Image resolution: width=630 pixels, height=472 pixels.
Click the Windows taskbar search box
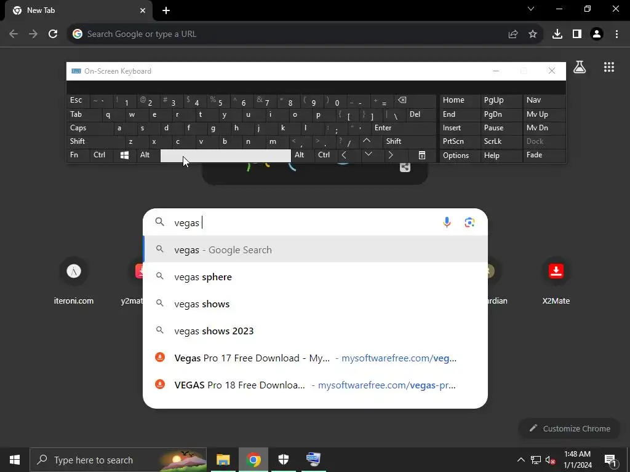tap(118, 460)
